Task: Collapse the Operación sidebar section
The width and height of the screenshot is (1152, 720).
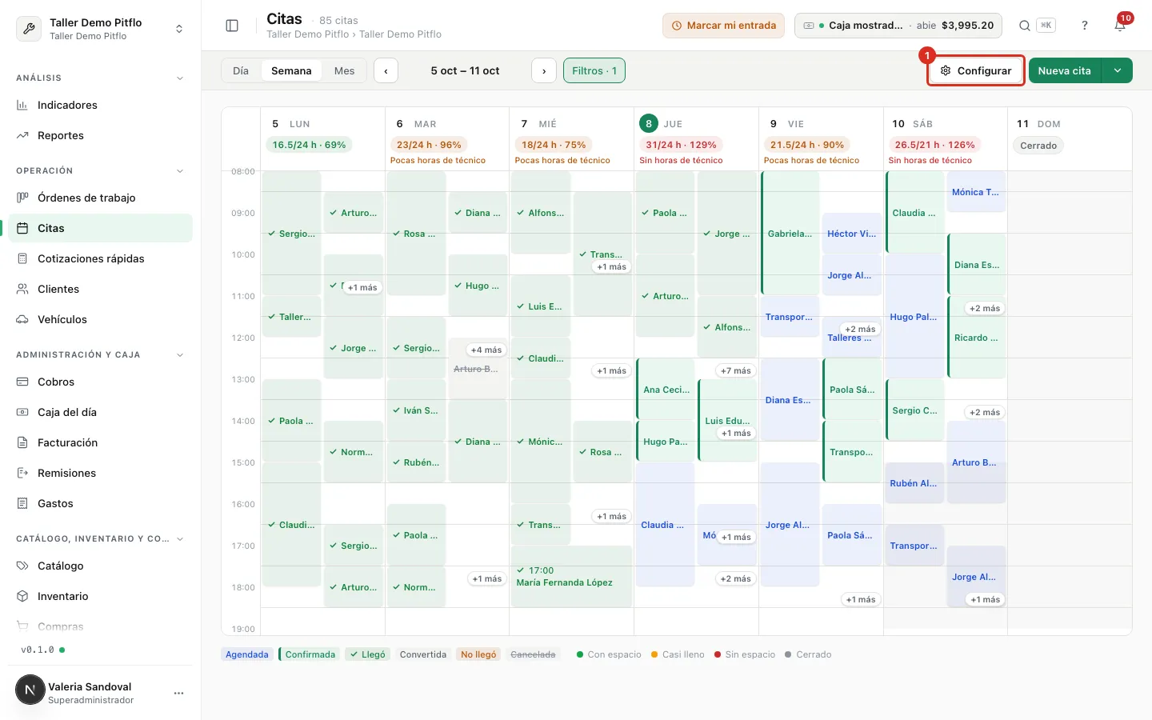Action: pos(180,171)
